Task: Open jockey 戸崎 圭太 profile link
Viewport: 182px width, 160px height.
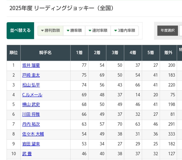Action: (31, 75)
